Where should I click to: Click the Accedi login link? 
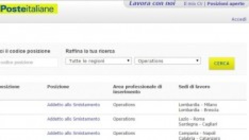pos(239,19)
